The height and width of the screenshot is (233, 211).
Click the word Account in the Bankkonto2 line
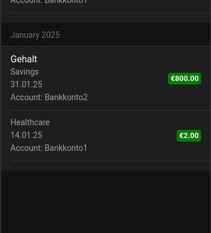tap(26, 97)
